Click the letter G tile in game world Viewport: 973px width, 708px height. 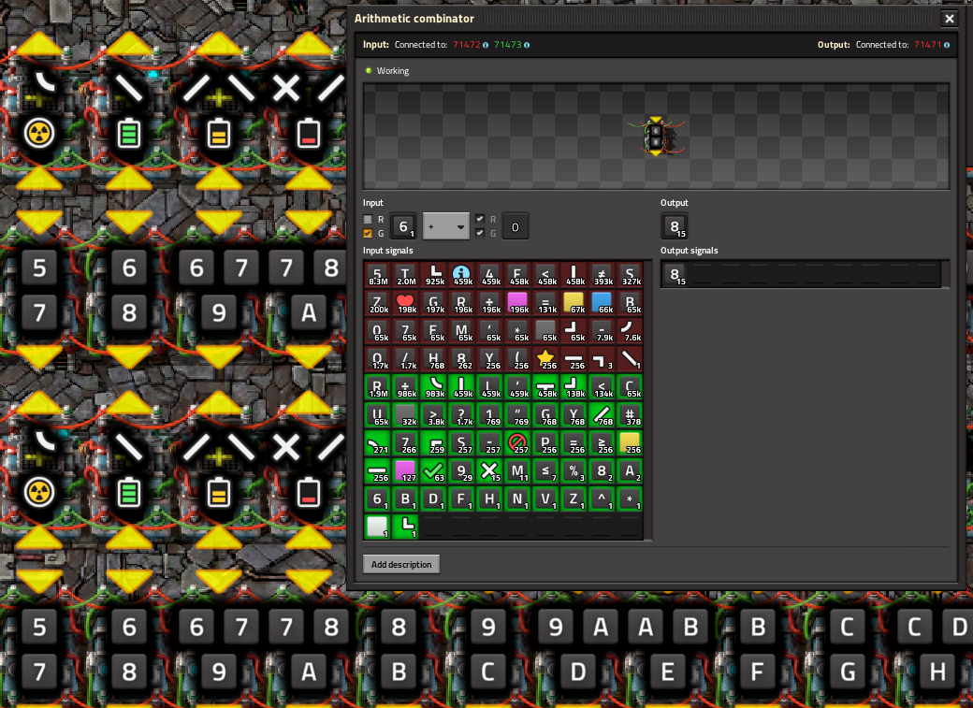tap(848, 672)
